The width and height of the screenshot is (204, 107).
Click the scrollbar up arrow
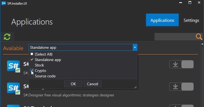pos(202,44)
